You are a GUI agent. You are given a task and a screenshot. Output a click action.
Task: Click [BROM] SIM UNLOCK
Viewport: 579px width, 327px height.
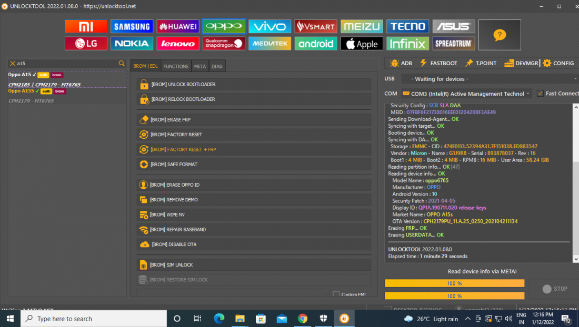pos(254,264)
